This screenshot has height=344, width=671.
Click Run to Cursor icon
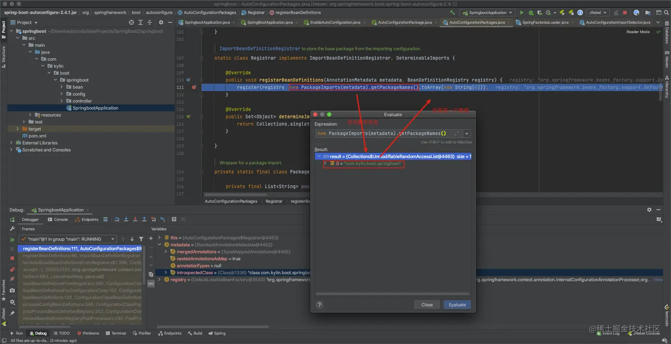pos(163,219)
